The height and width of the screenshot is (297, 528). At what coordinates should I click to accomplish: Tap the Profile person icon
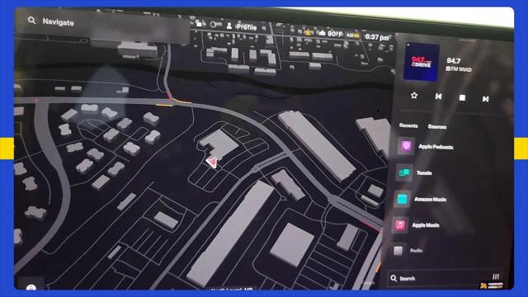229,26
